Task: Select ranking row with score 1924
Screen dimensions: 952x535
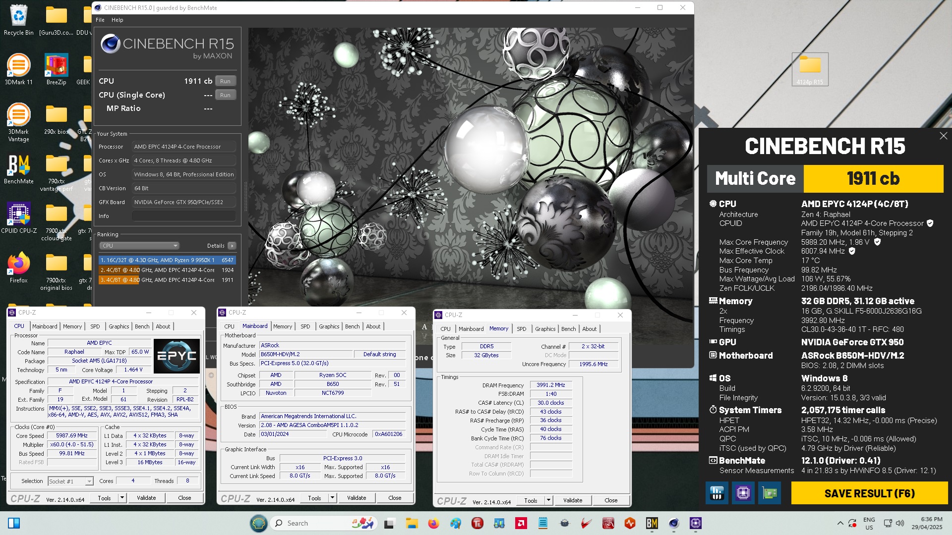Action: pyautogui.click(x=167, y=270)
